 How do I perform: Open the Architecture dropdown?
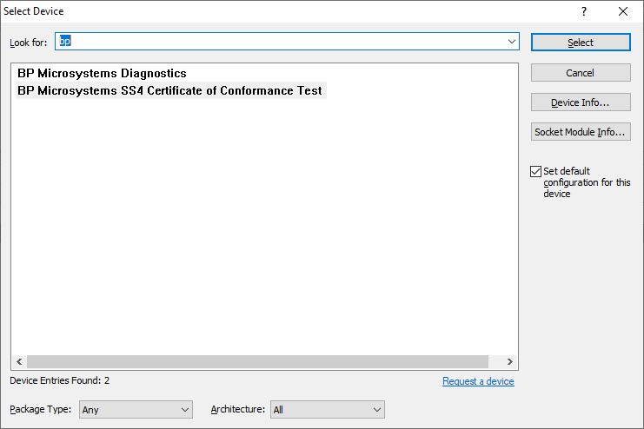pos(328,409)
